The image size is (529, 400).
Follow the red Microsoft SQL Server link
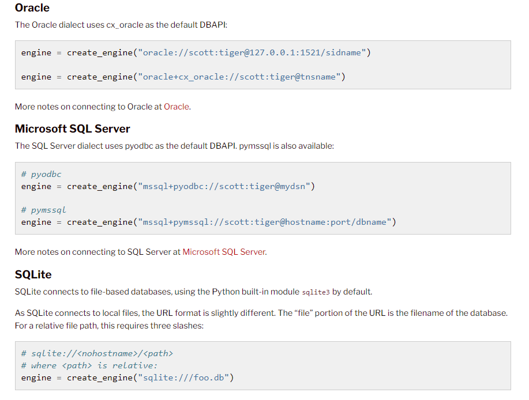point(224,252)
